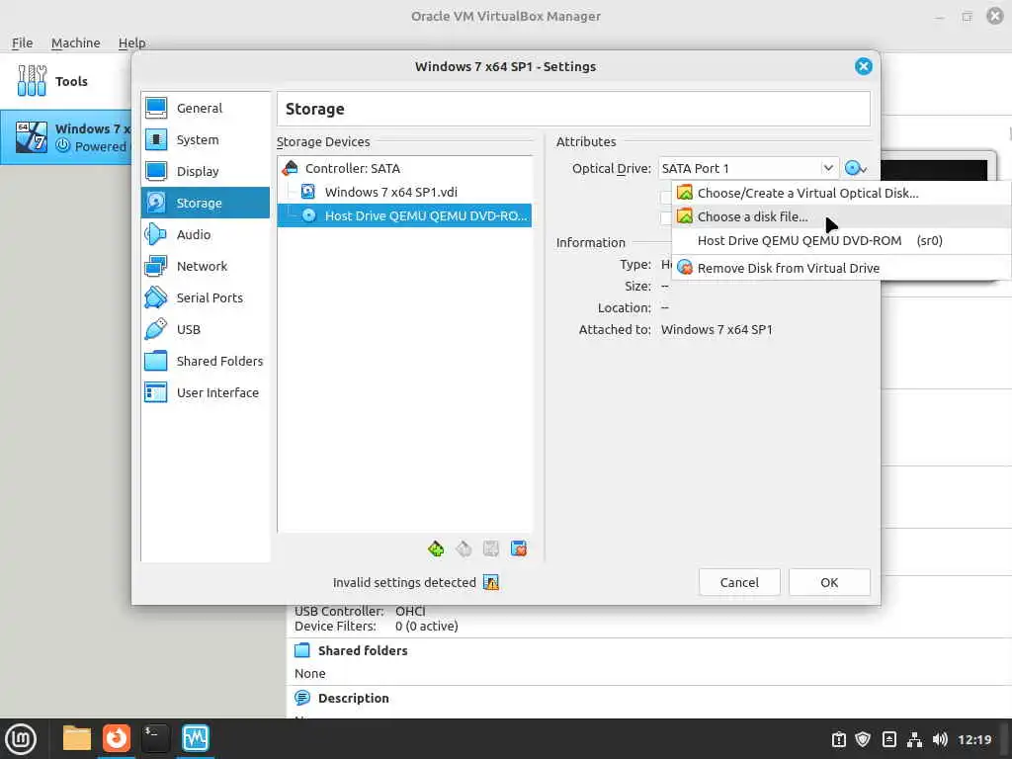Open the Files manager from taskbar
The height and width of the screenshot is (759, 1012).
pos(77,738)
